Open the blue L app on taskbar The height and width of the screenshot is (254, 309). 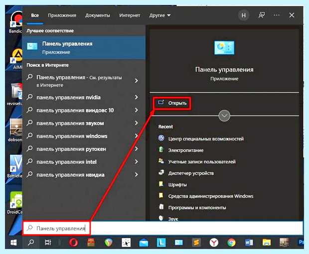pos(161,243)
